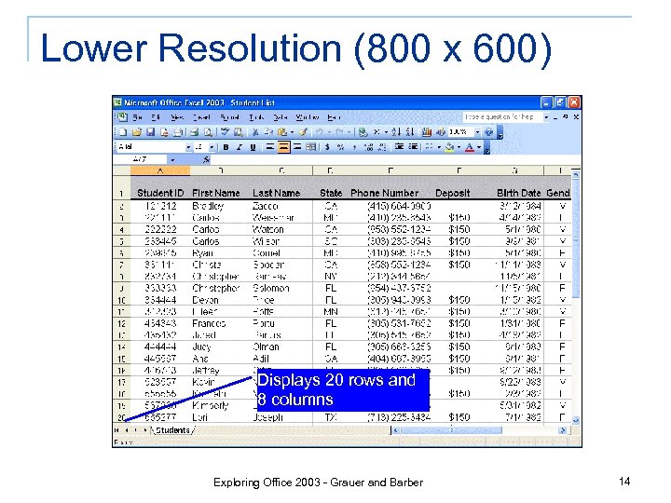Screen dimensions: 671x503
Task: Select the Format Painter brush
Action: (303, 132)
